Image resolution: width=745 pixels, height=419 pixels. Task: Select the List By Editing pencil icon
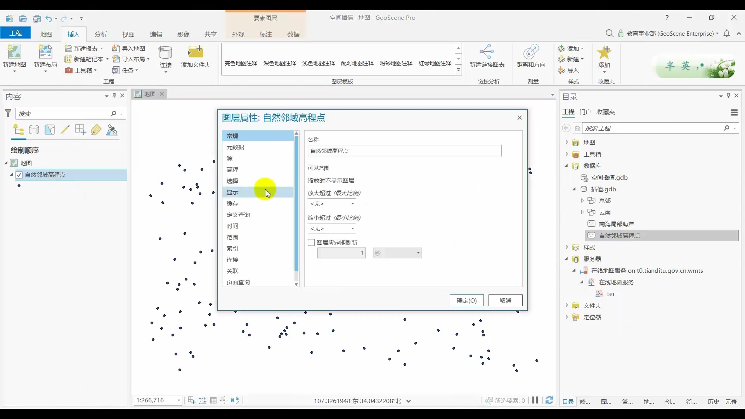click(65, 130)
